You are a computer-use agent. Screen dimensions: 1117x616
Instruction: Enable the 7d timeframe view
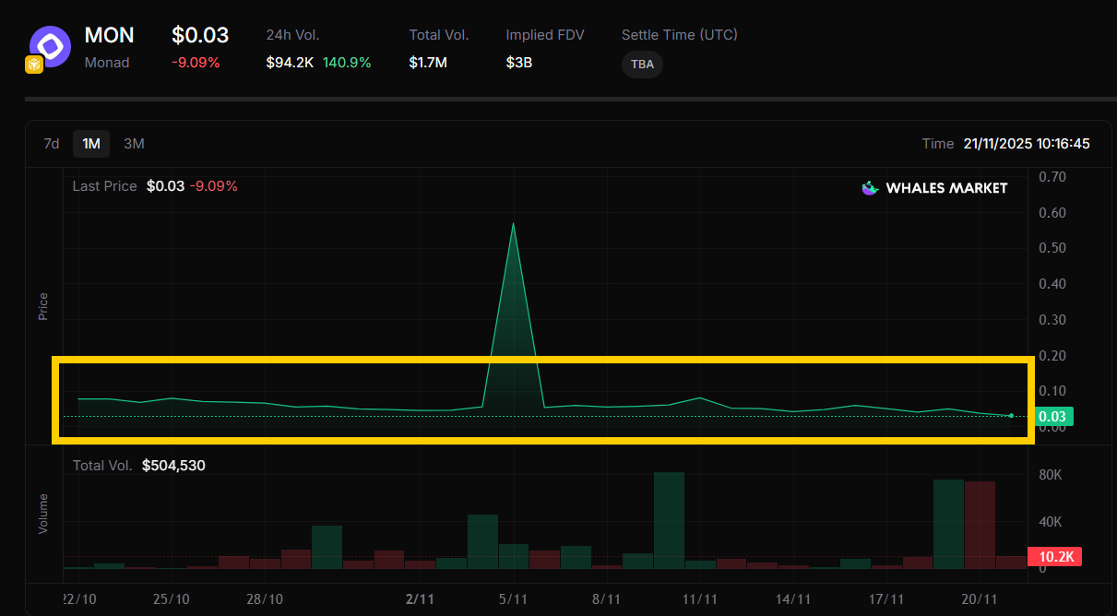point(51,144)
